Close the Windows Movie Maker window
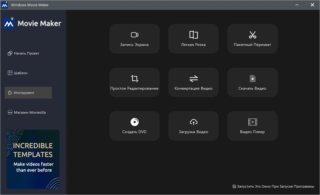The height and width of the screenshot is (195, 320). pos(312,5)
